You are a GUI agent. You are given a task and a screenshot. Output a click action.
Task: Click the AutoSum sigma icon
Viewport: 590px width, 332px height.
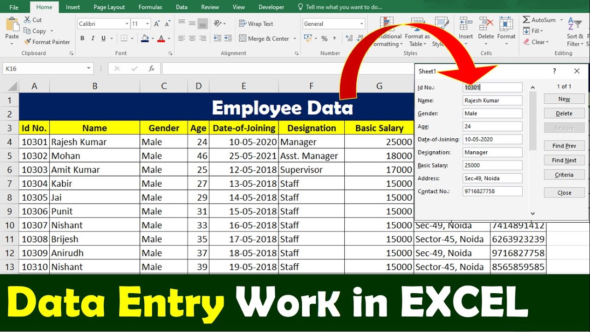tap(526, 20)
